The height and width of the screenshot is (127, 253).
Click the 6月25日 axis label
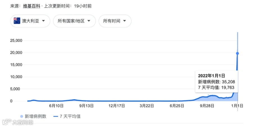pyautogui.click(x=177, y=106)
